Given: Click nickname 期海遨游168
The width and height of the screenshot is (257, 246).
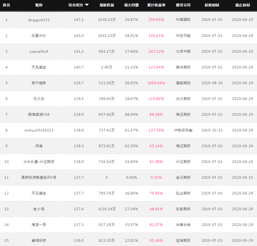Looking at the screenshot, I should (x=39, y=115).
